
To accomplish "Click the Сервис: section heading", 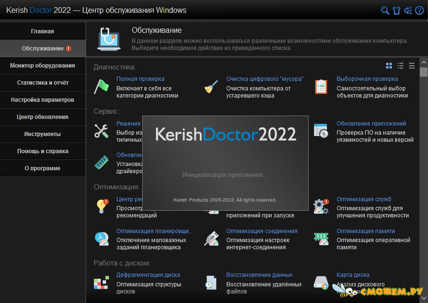I will pos(107,111).
